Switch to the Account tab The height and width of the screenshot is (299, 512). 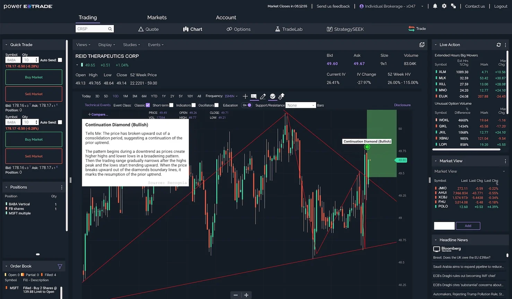[x=226, y=17]
